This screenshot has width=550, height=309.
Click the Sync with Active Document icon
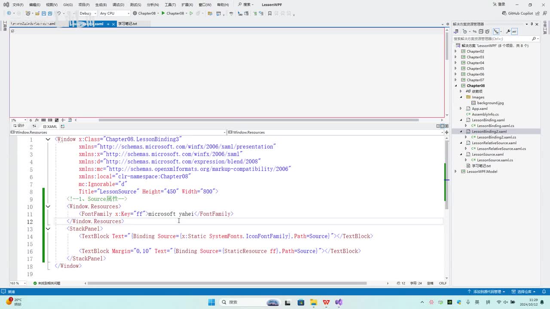pos(475,31)
